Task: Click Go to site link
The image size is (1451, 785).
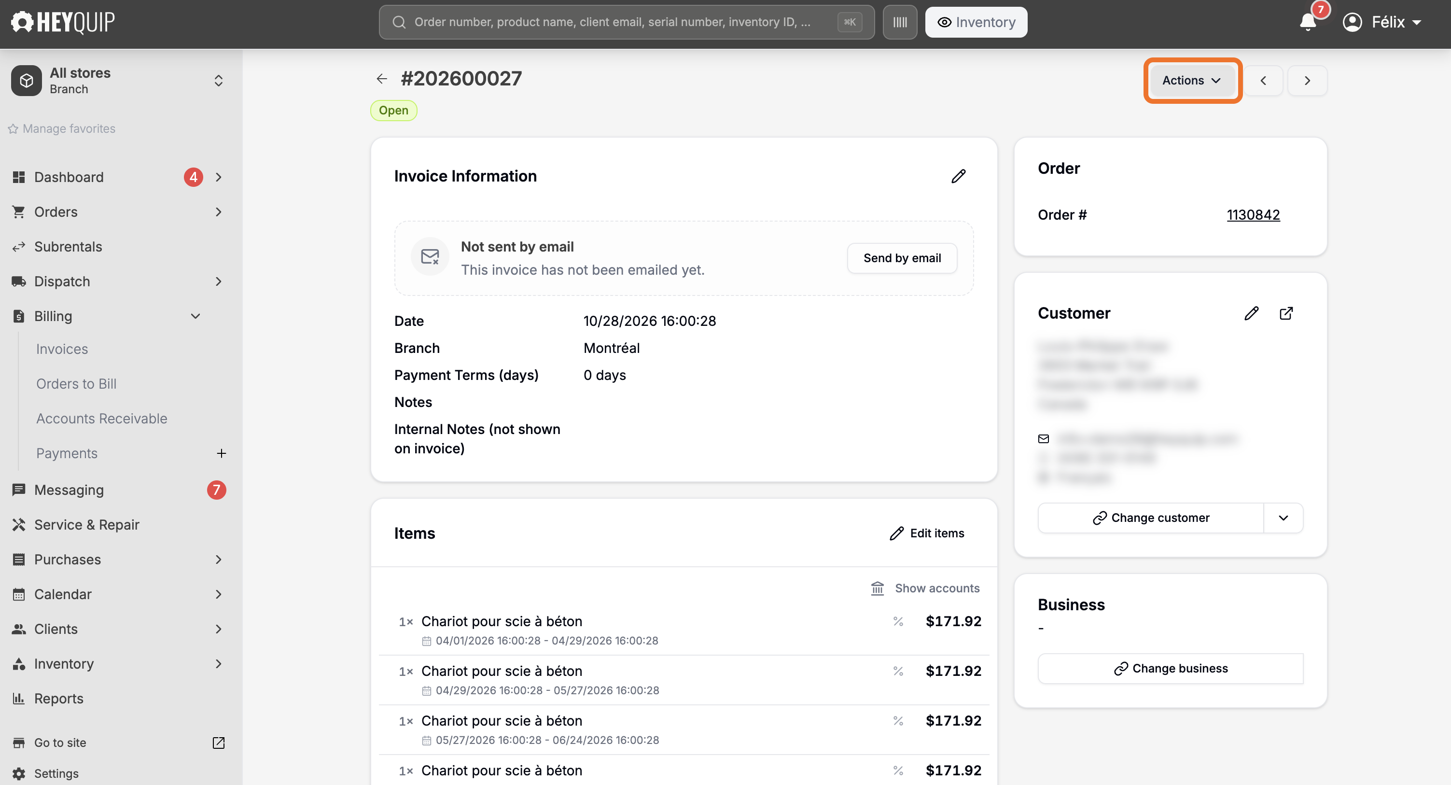Action: pos(60,743)
